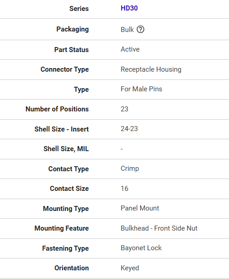Select the For Male Pins type value
This screenshot has height=279, width=229.
coord(141,89)
